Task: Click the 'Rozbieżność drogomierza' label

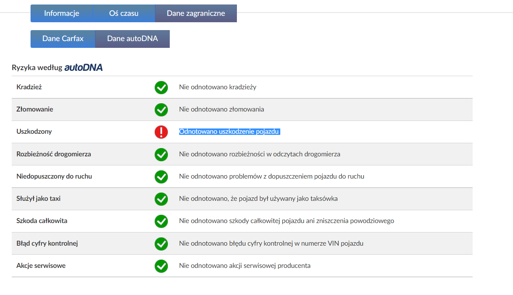Action: click(54, 154)
